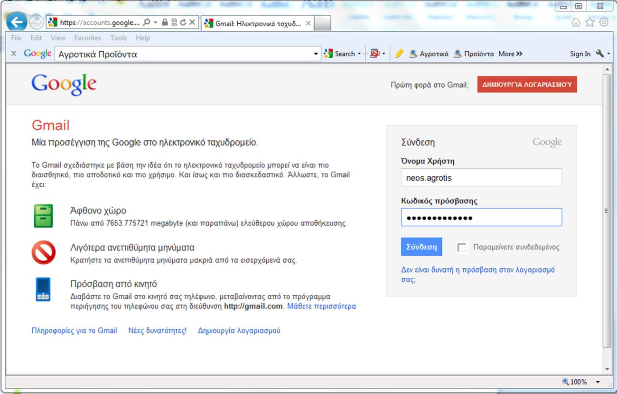This screenshot has width=617, height=394.
Task: Click the green file cabinet storage icon
Action: (43, 216)
